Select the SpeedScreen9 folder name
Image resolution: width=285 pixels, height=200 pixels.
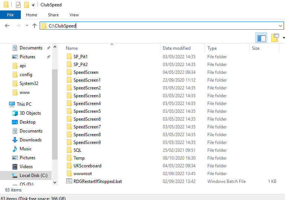point(87,142)
